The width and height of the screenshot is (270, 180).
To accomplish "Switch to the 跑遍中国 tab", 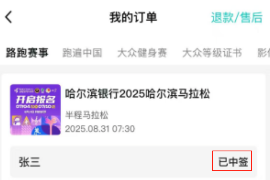I will click(x=82, y=53).
